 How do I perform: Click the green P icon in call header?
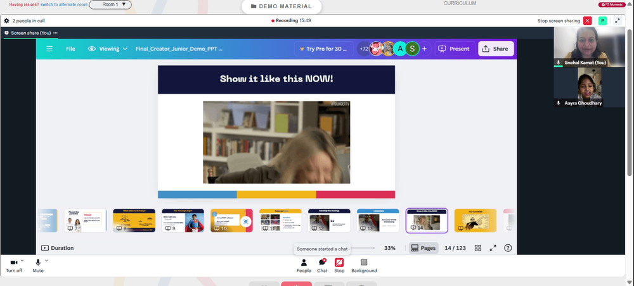point(602,21)
